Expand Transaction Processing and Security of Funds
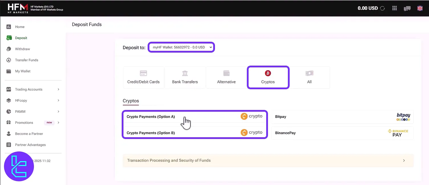 (268, 161)
